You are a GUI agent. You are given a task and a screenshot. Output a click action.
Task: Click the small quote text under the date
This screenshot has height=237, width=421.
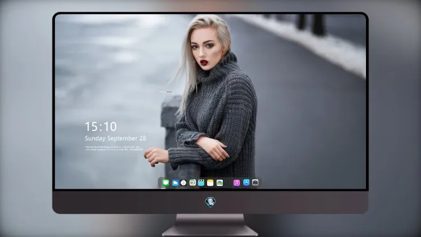point(114,148)
